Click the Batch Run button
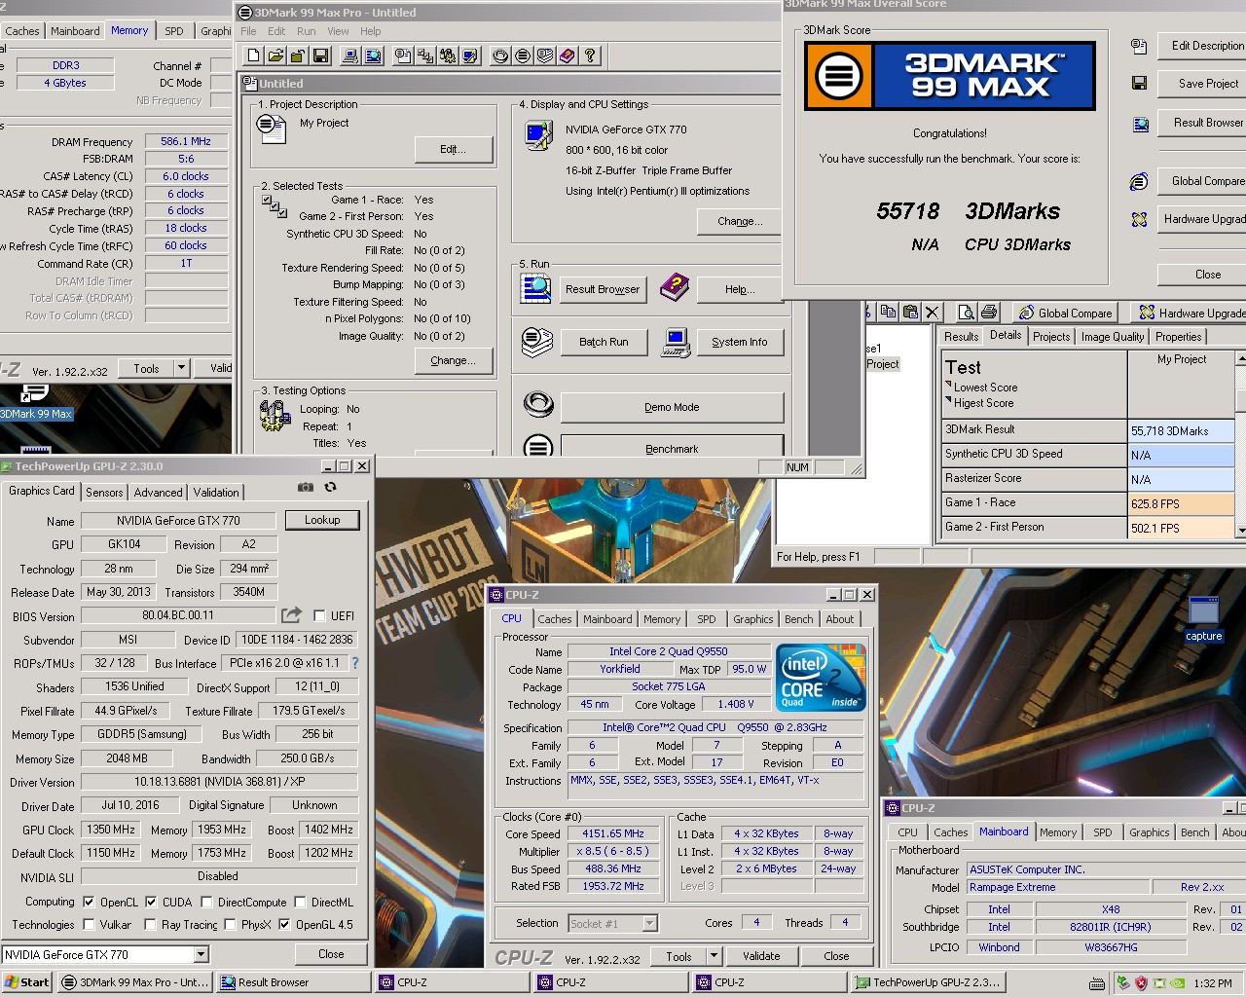This screenshot has width=1246, height=997. tap(604, 342)
